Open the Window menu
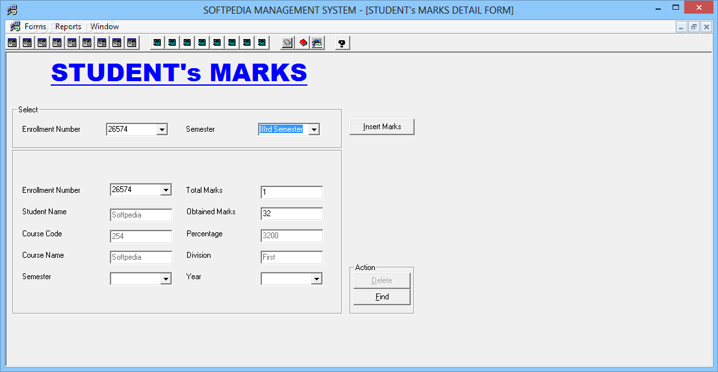This screenshot has width=718, height=372. pyautogui.click(x=105, y=27)
